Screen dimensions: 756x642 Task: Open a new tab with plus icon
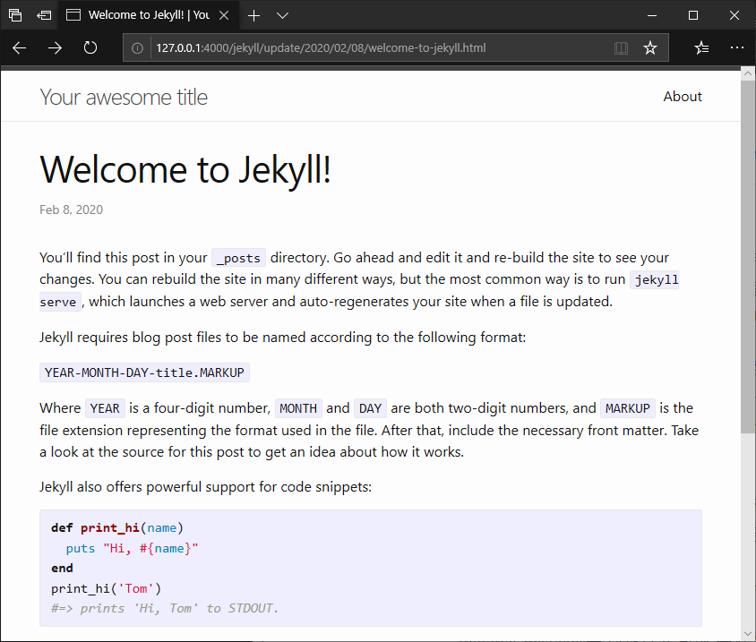tap(253, 15)
